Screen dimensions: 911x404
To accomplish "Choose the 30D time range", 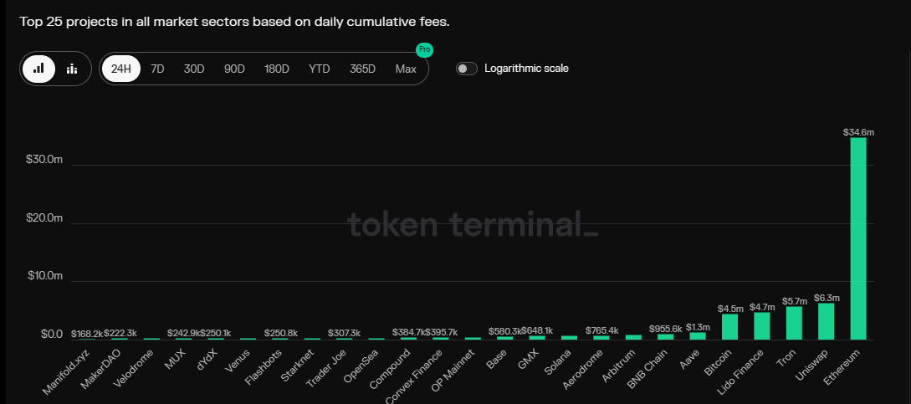I will (x=194, y=69).
